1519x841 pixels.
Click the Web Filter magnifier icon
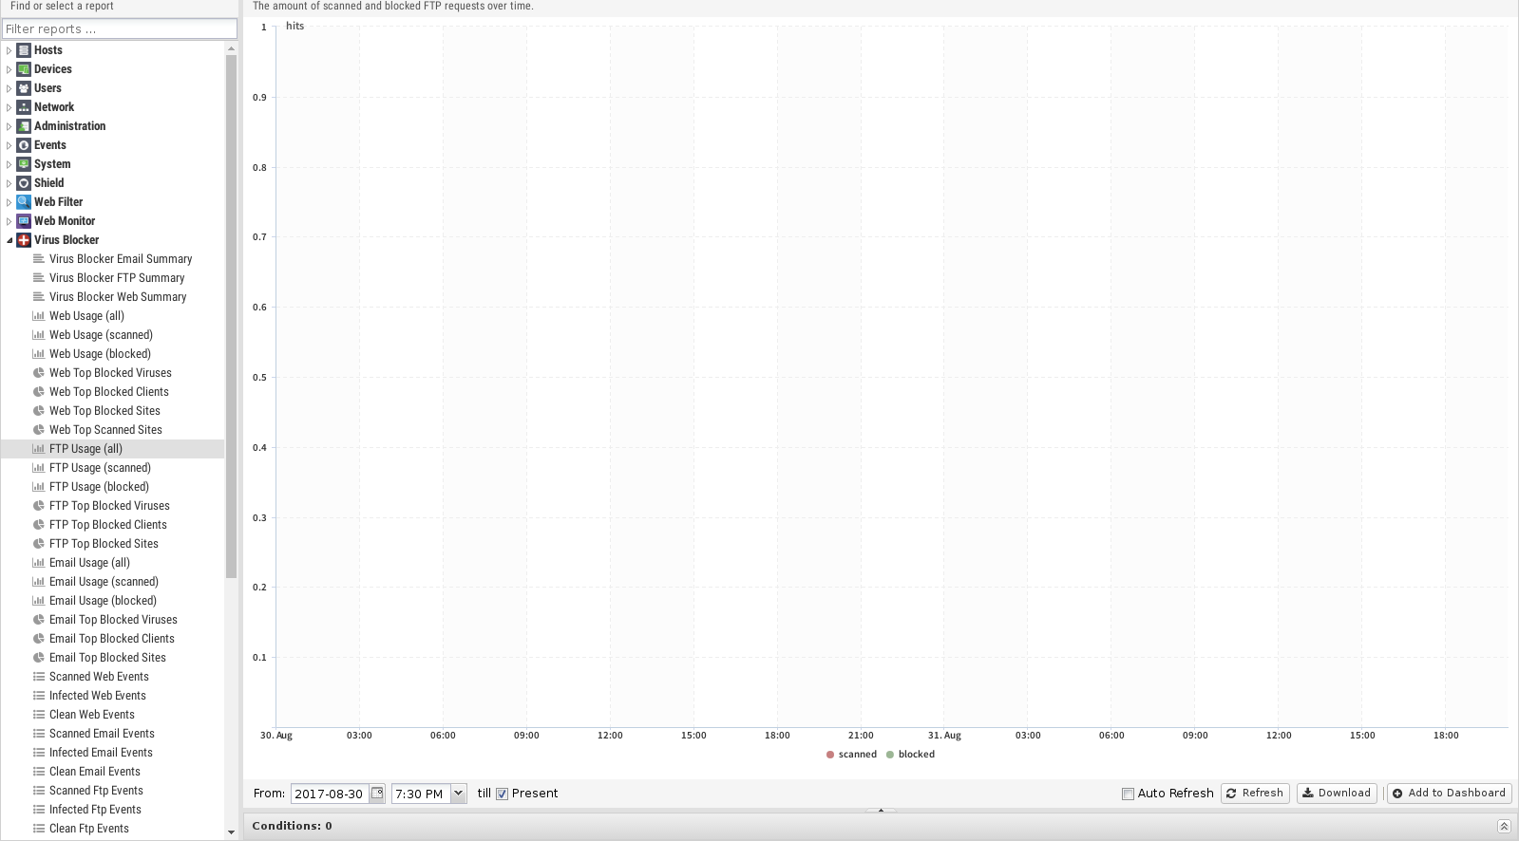pyautogui.click(x=24, y=202)
